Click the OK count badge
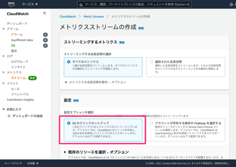The image size is (236, 167). 45,45
